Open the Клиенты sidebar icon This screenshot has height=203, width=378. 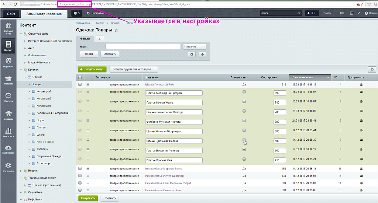8,98
